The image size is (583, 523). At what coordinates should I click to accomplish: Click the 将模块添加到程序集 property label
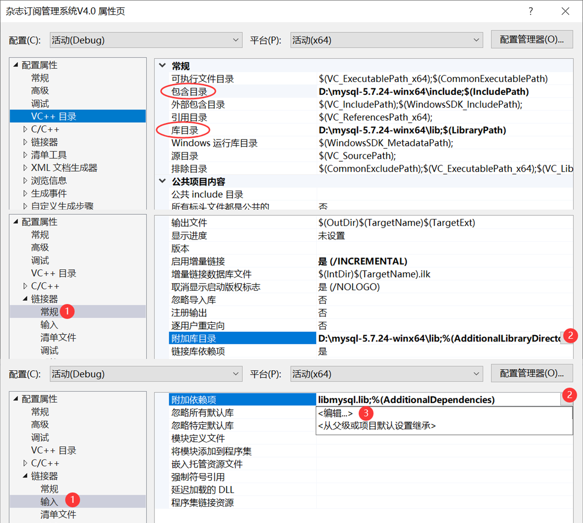click(211, 451)
